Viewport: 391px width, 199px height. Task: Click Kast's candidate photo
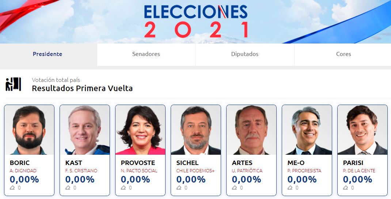[x=85, y=130]
